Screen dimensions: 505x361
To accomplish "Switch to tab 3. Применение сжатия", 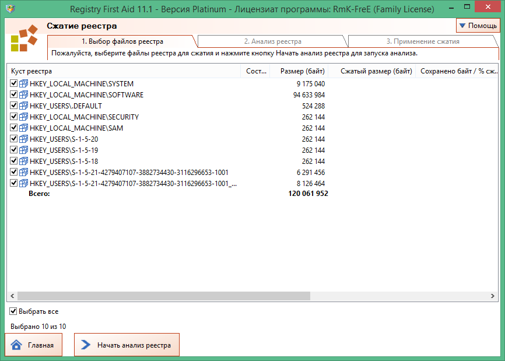I will [x=423, y=41].
